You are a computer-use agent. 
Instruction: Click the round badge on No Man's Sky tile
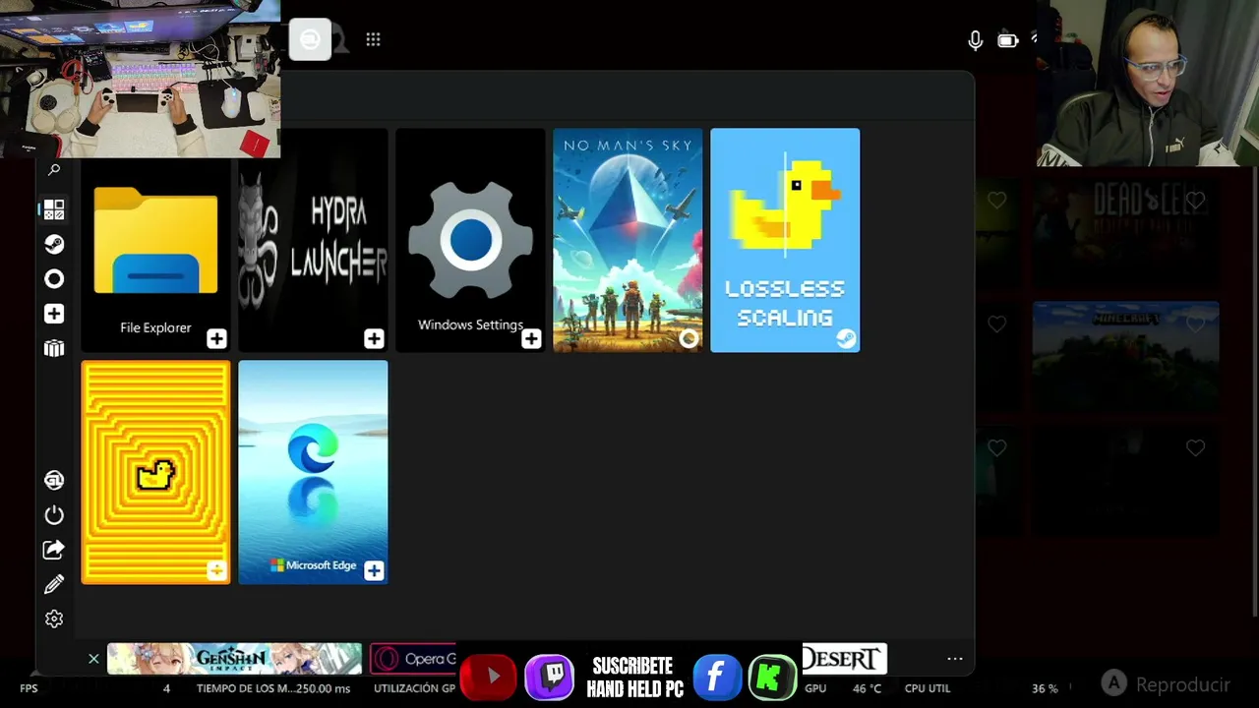[689, 339]
